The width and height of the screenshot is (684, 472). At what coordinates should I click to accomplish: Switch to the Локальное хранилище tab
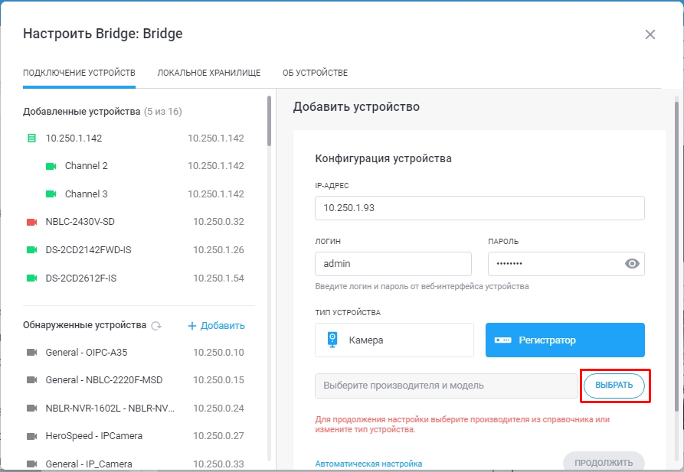point(209,73)
